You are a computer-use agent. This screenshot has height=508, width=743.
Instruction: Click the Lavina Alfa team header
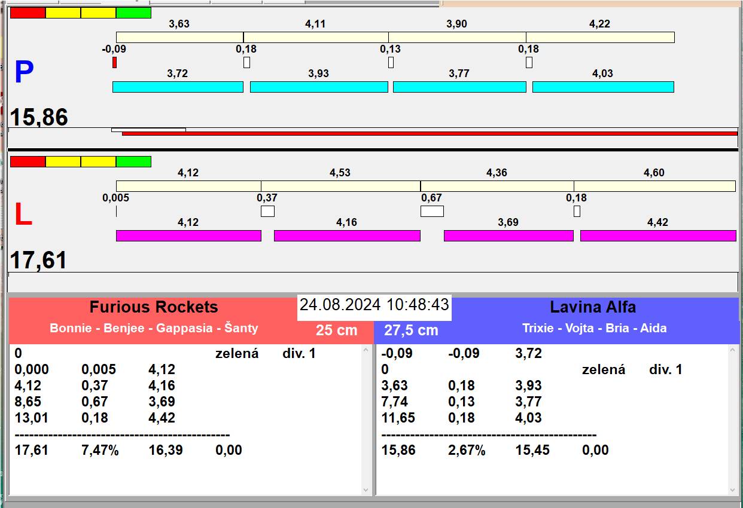pyautogui.click(x=593, y=307)
